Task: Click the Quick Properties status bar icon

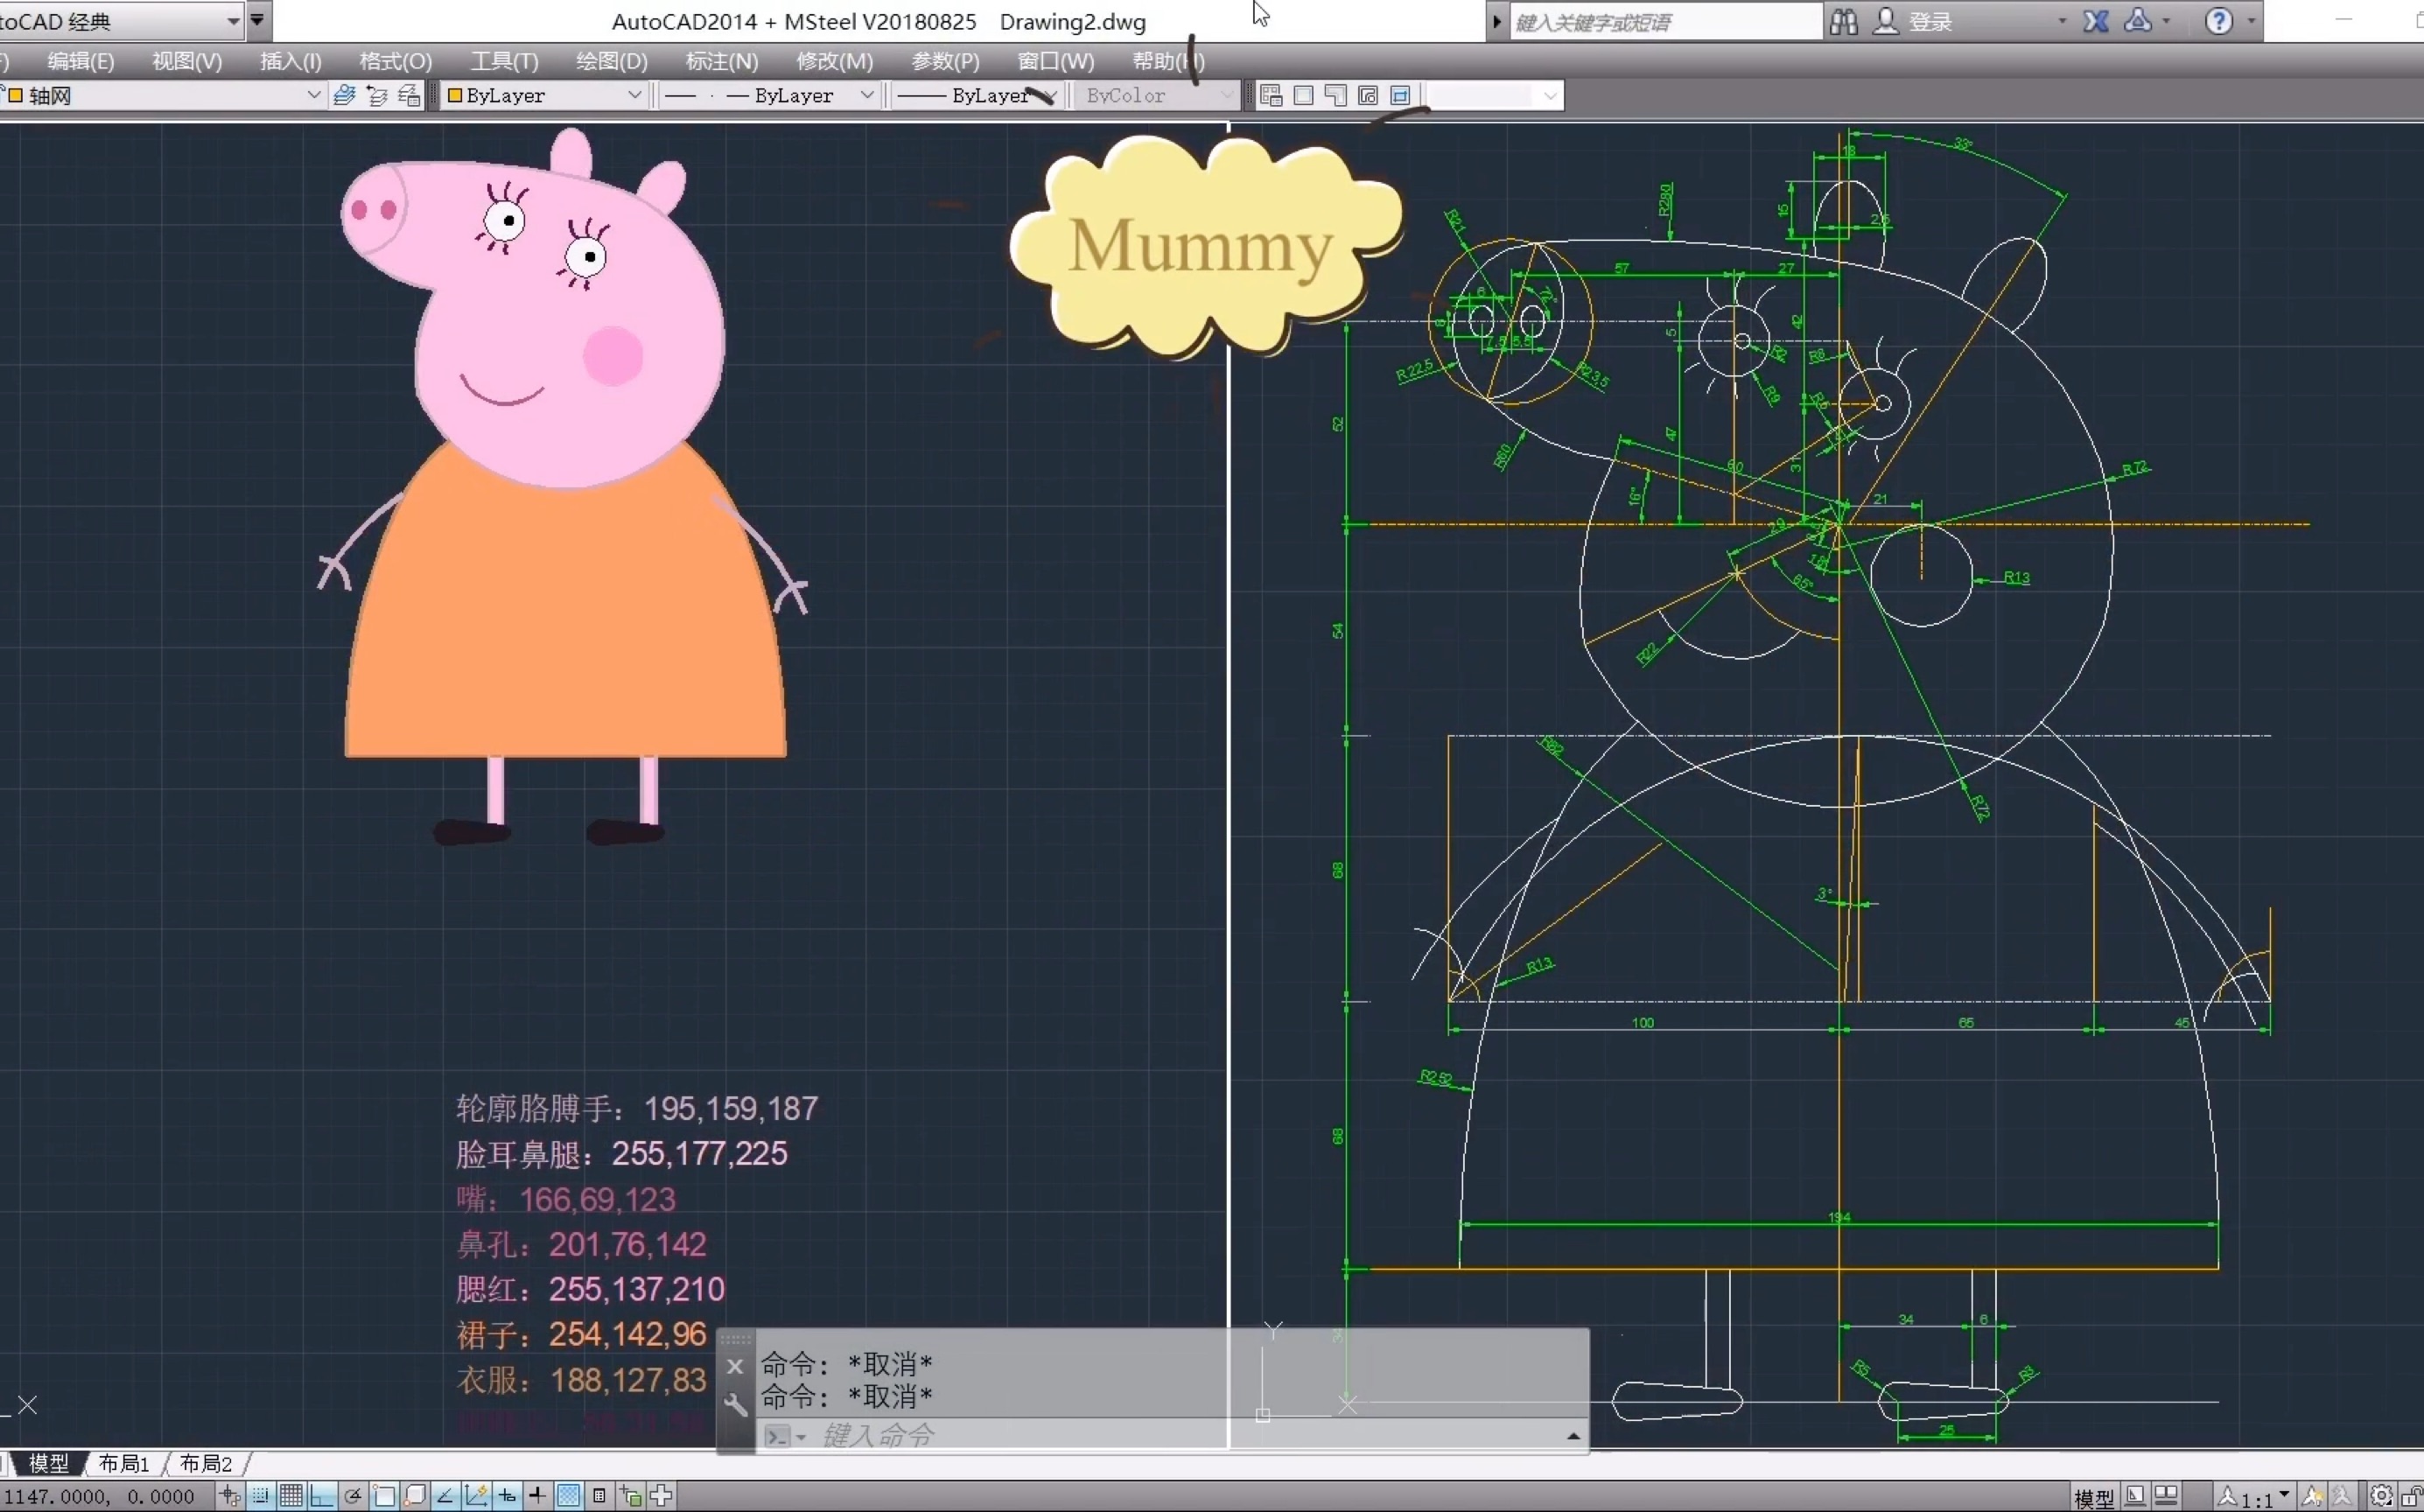Action: [x=599, y=1496]
